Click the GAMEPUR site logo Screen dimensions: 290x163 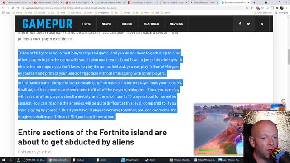(47, 24)
